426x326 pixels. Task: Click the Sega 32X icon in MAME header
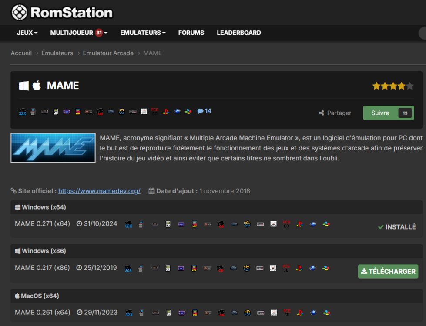[x=22, y=112]
